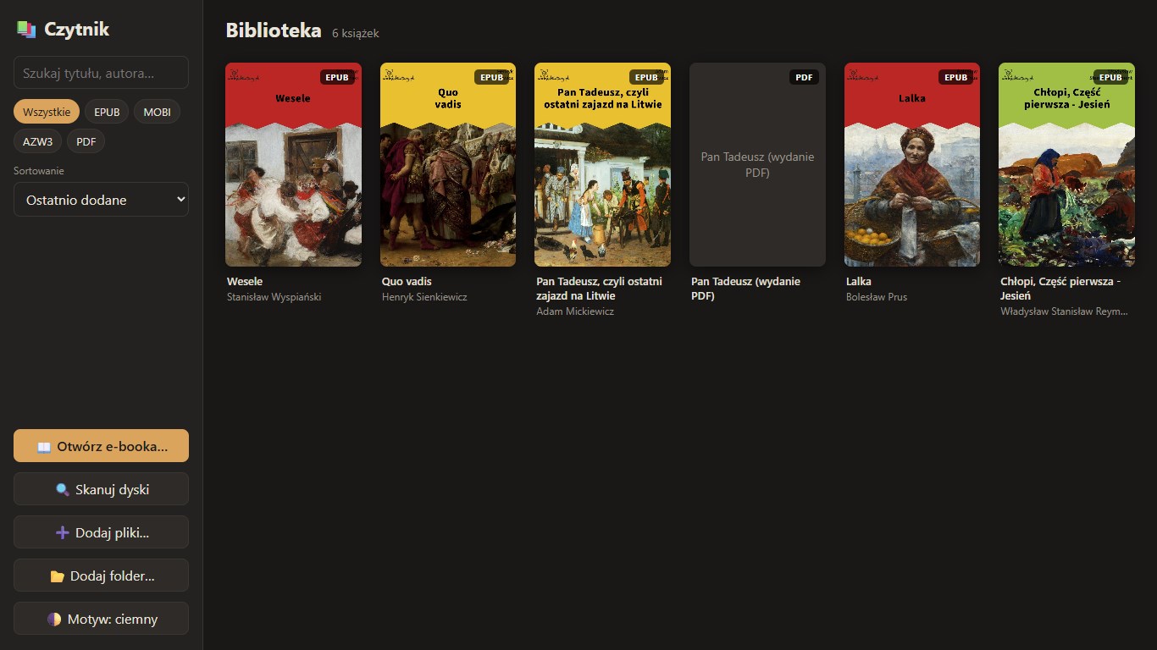Click Dodaj pliki button
The image size is (1157, 650).
[x=101, y=532]
